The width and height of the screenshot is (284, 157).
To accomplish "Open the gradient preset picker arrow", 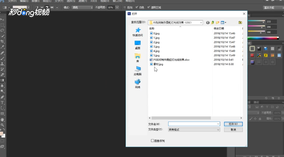I will pyautogui.click(x=28, y=8).
